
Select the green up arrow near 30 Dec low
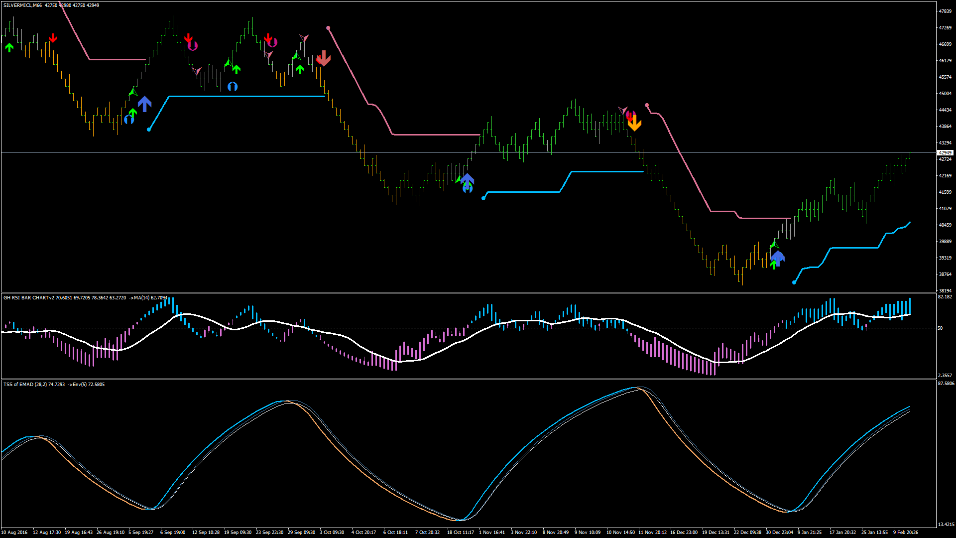click(775, 263)
